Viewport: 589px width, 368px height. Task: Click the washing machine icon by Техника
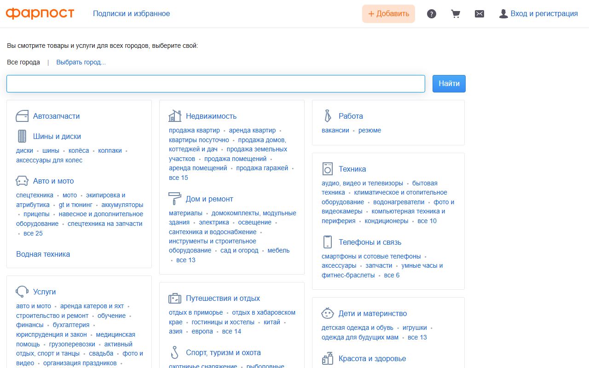[x=328, y=169]
